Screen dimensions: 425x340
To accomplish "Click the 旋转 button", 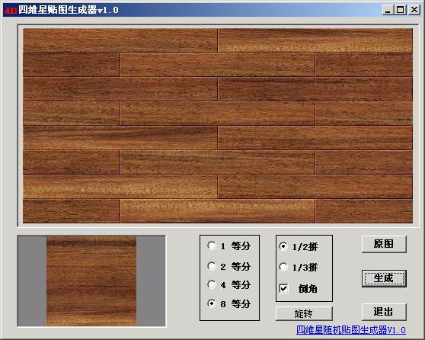I will click(304, 313).
